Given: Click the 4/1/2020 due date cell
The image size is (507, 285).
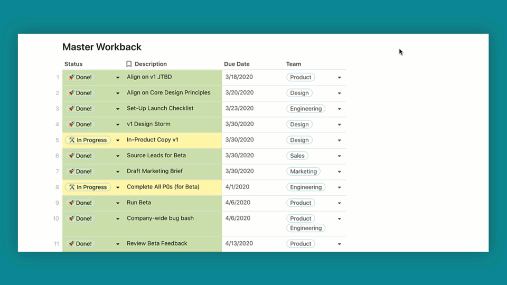Looking at the screenshot, I should point(252,187).
